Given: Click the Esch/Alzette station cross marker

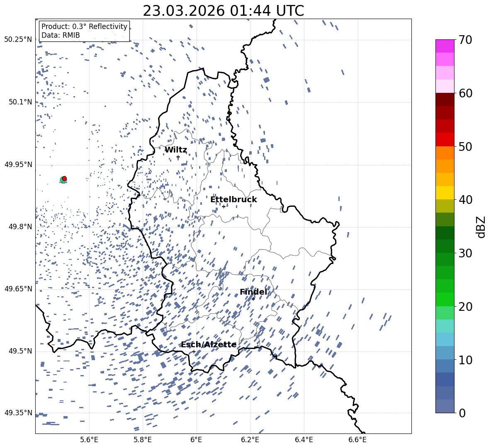Looking at the screenshot, I should pos(194,351).
